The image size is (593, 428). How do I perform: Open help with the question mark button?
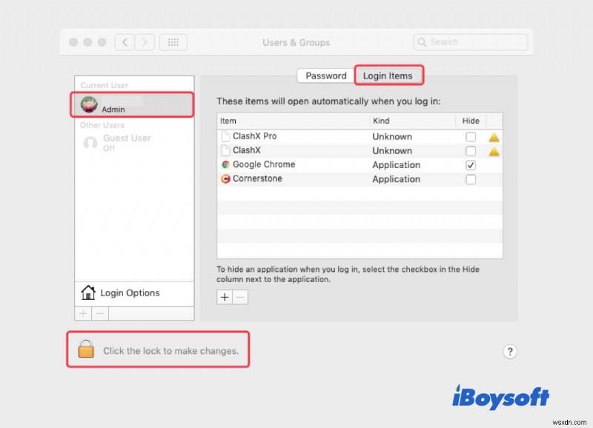(510, 352)
